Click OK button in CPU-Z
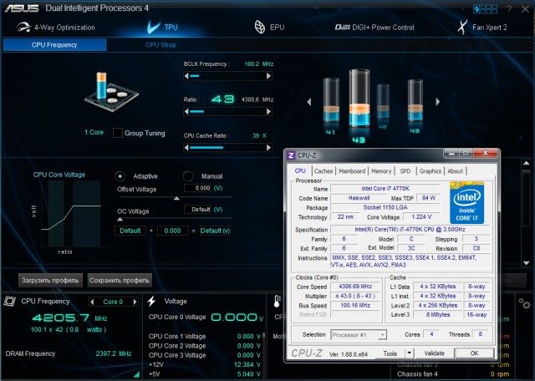The height and width of the screenshot is (381, 535). [474, 353]
